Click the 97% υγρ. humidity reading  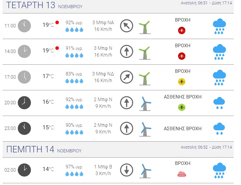coord(74,167)
